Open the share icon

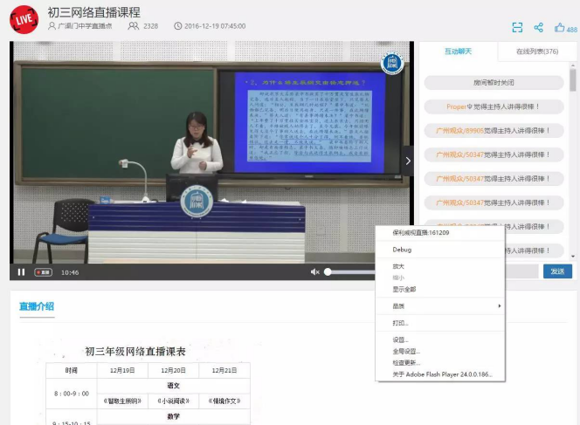coord(539,28)
